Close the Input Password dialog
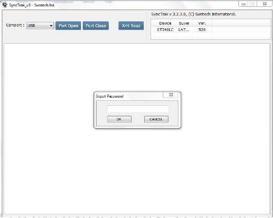Screen dimensions: 273x218 pos(171,95)
